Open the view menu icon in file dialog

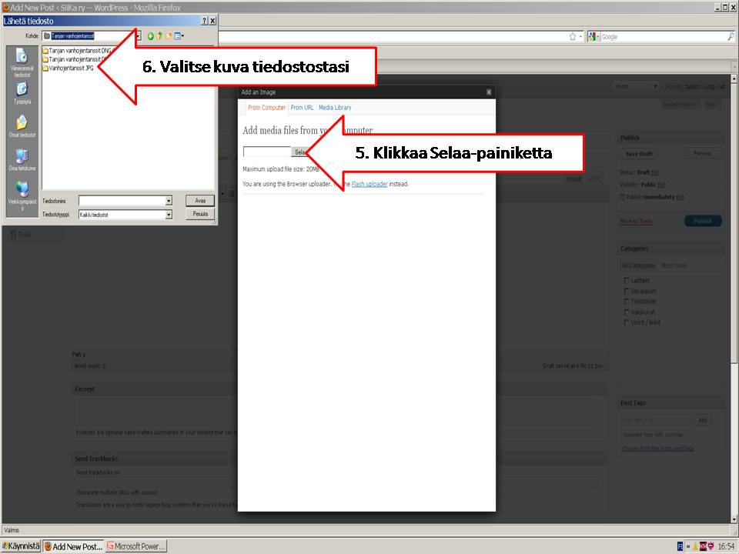[179, 36]
